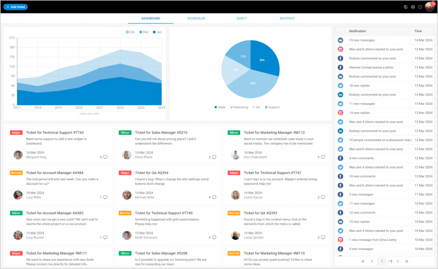This screenshot has height=269, width=438.
Task: Open the settings gear in the top bar
Action: coord(413,7)
